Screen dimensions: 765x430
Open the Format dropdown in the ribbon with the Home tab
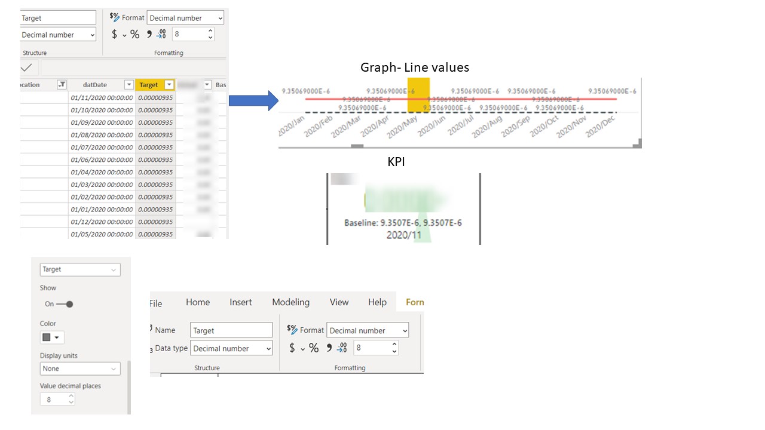(x=368, y=330)
